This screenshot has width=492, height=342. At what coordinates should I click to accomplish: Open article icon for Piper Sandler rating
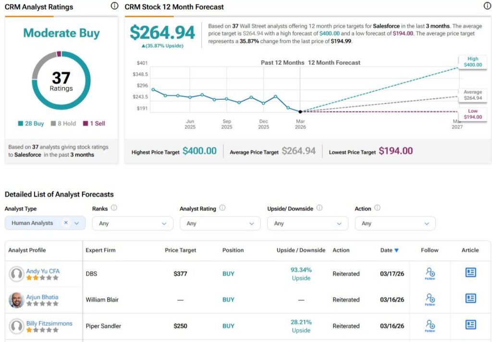coord(470,325)
